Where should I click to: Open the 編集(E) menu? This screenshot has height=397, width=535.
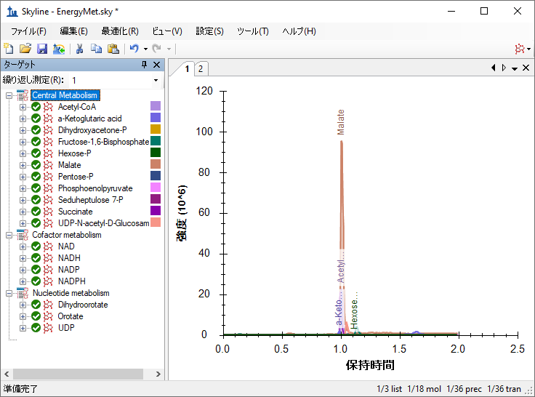(73, 31)
